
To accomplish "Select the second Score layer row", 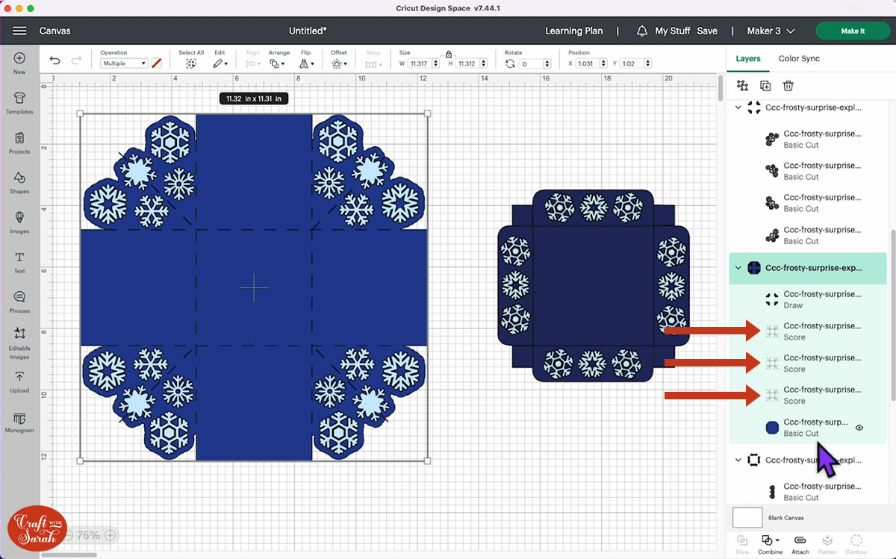I will 808,363.
